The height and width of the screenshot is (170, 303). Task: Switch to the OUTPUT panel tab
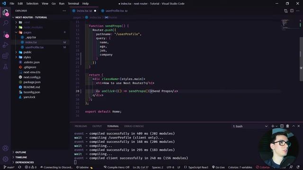[x=97, y=126]
